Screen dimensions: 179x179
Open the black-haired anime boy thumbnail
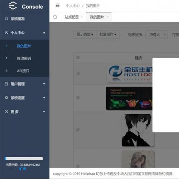tap(138, 130)
